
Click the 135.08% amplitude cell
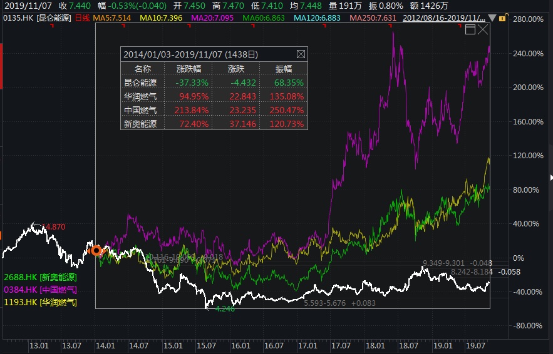click(287, 96)
